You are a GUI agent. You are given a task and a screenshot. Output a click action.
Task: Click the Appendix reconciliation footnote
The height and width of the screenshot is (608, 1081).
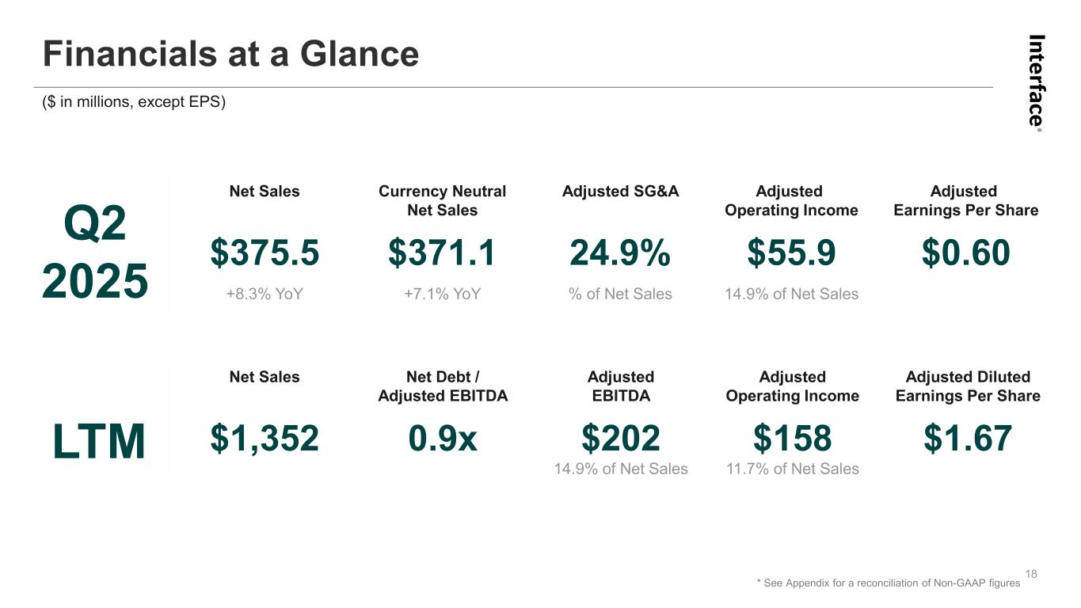(889, 583)
